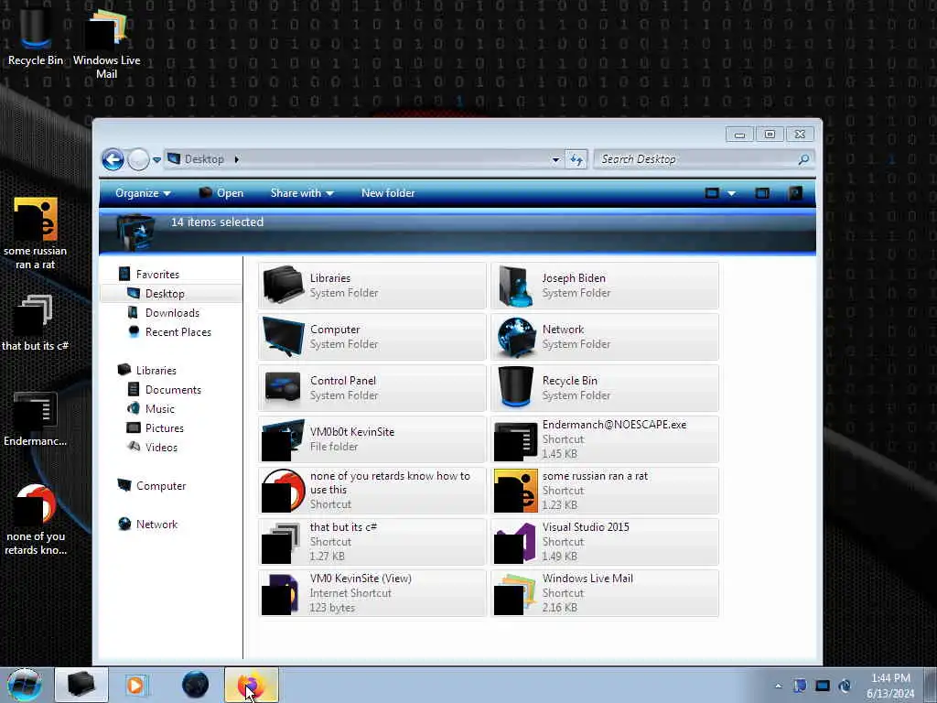Open the view options dropdown arrow
Viewport: 937px width, 703px height.
pyautogui.click(x=731, y=194)
